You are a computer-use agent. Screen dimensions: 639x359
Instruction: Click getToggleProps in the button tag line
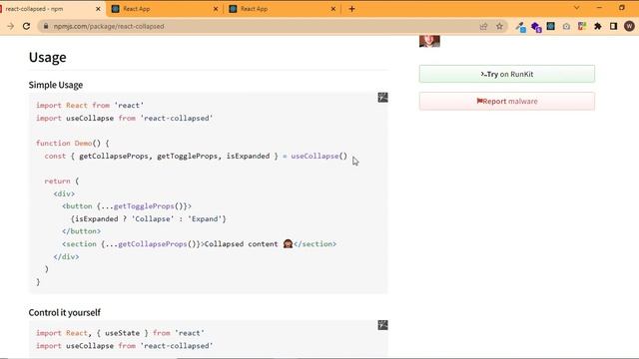click(x=144, y=206)
